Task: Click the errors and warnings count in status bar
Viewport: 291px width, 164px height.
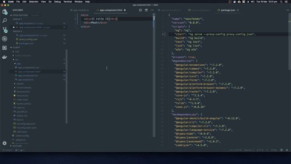Action: tap(20, 150)
